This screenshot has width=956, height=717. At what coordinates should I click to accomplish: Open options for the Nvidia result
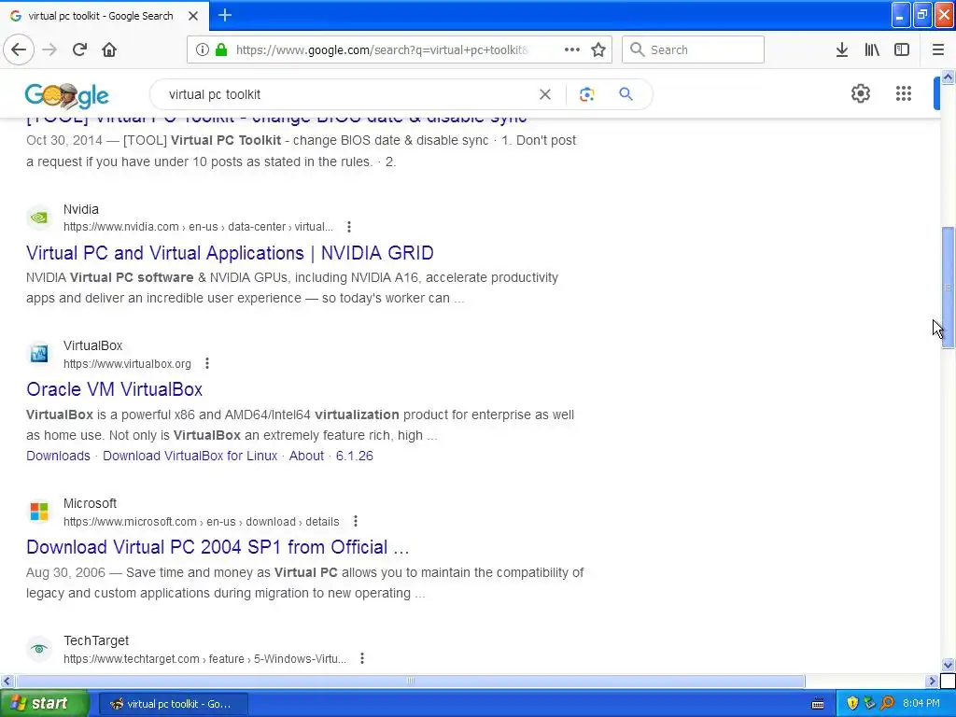349,227
